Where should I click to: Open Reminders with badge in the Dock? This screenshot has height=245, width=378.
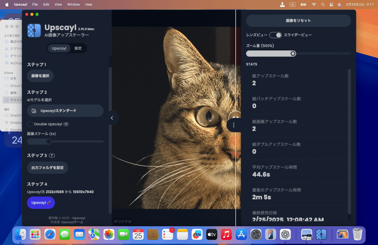tap(168, 235)
